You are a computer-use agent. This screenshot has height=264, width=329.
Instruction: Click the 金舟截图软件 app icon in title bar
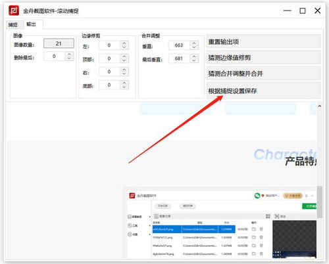(14, 11)
